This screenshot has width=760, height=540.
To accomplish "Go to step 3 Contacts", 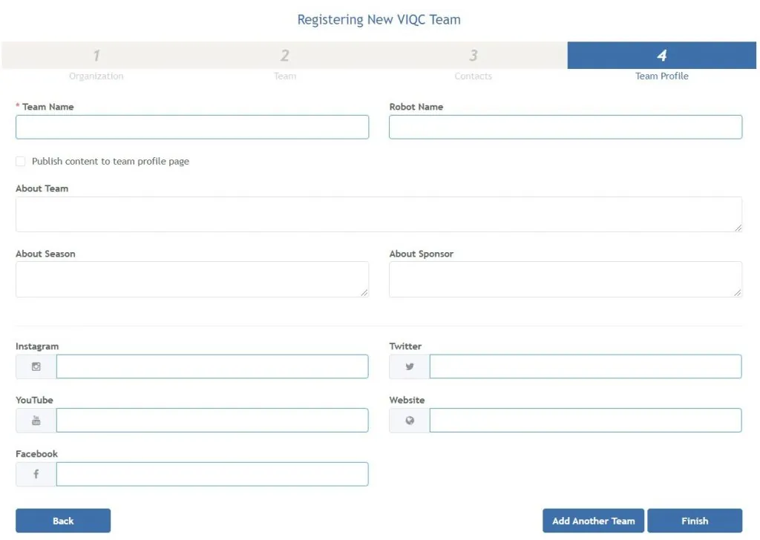I will [473, 62].
